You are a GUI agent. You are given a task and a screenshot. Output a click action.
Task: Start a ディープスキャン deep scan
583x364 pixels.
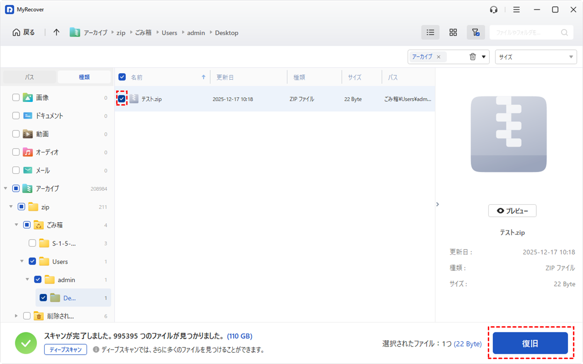(65, 349)
